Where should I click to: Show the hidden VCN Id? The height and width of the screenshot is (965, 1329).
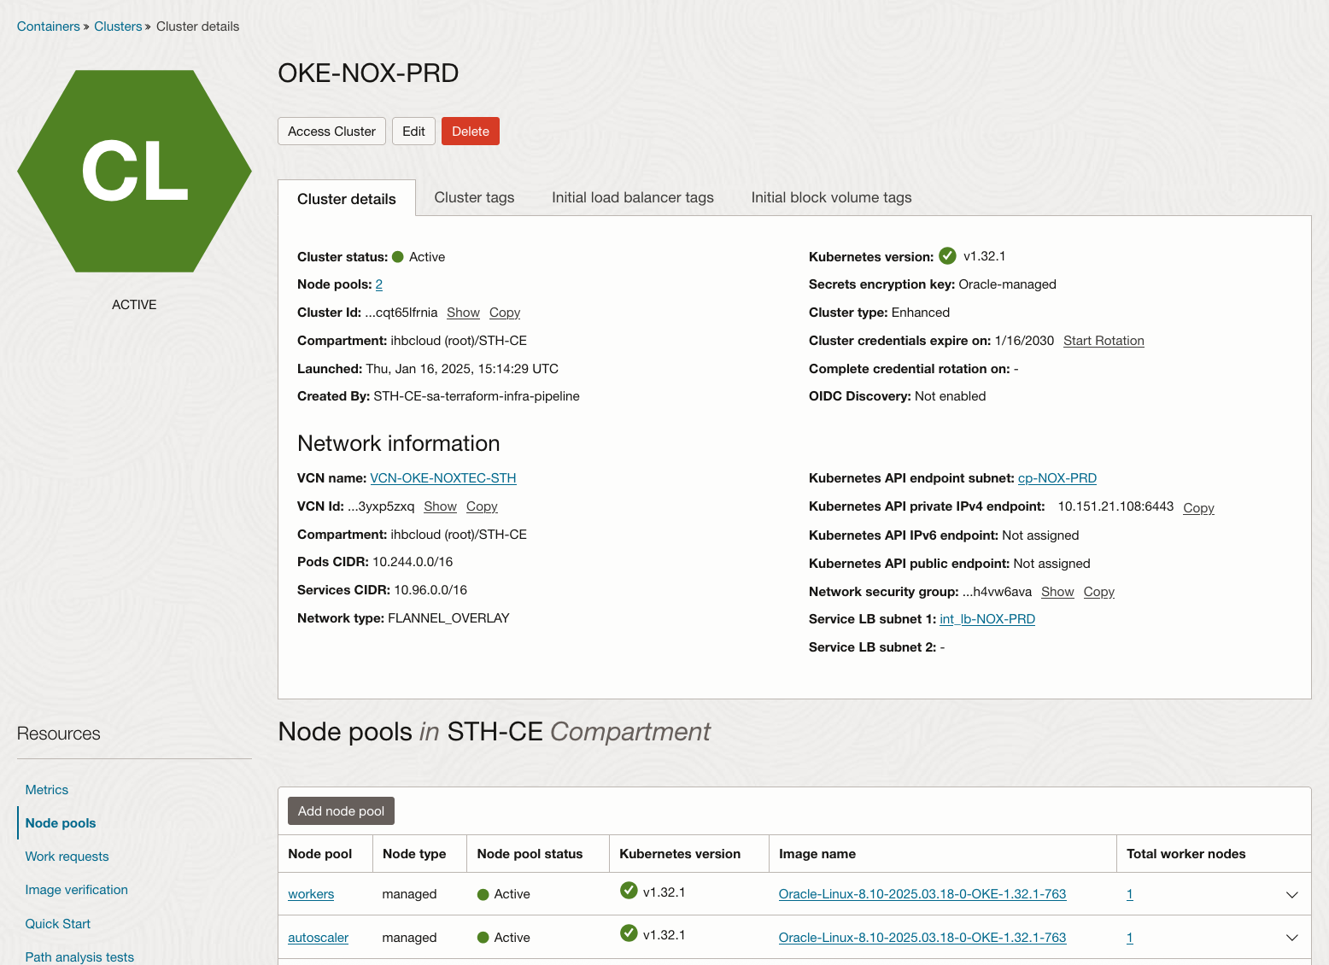440,506
